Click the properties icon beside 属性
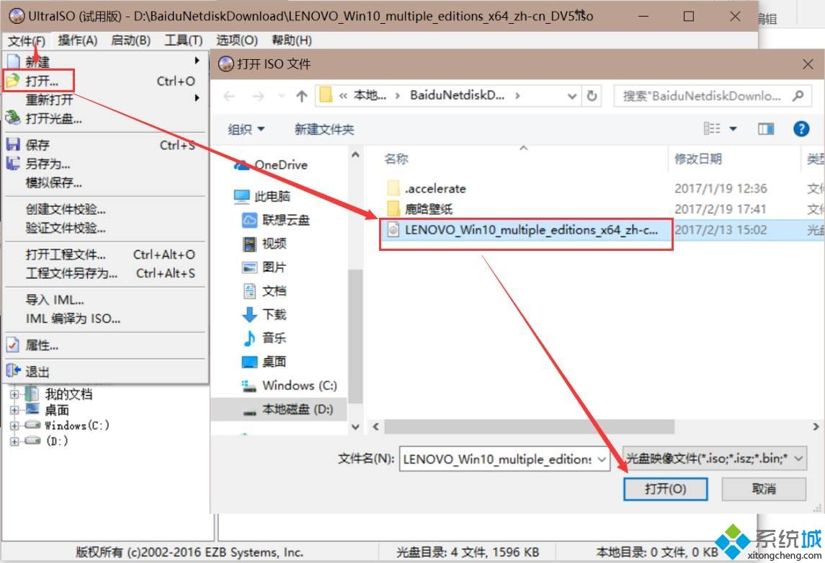This screenshot has width=825, height=563. point(13,345)
